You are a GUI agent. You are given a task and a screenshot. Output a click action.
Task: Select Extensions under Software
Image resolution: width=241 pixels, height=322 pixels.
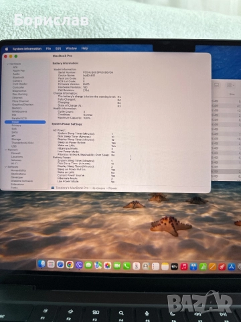17,184
